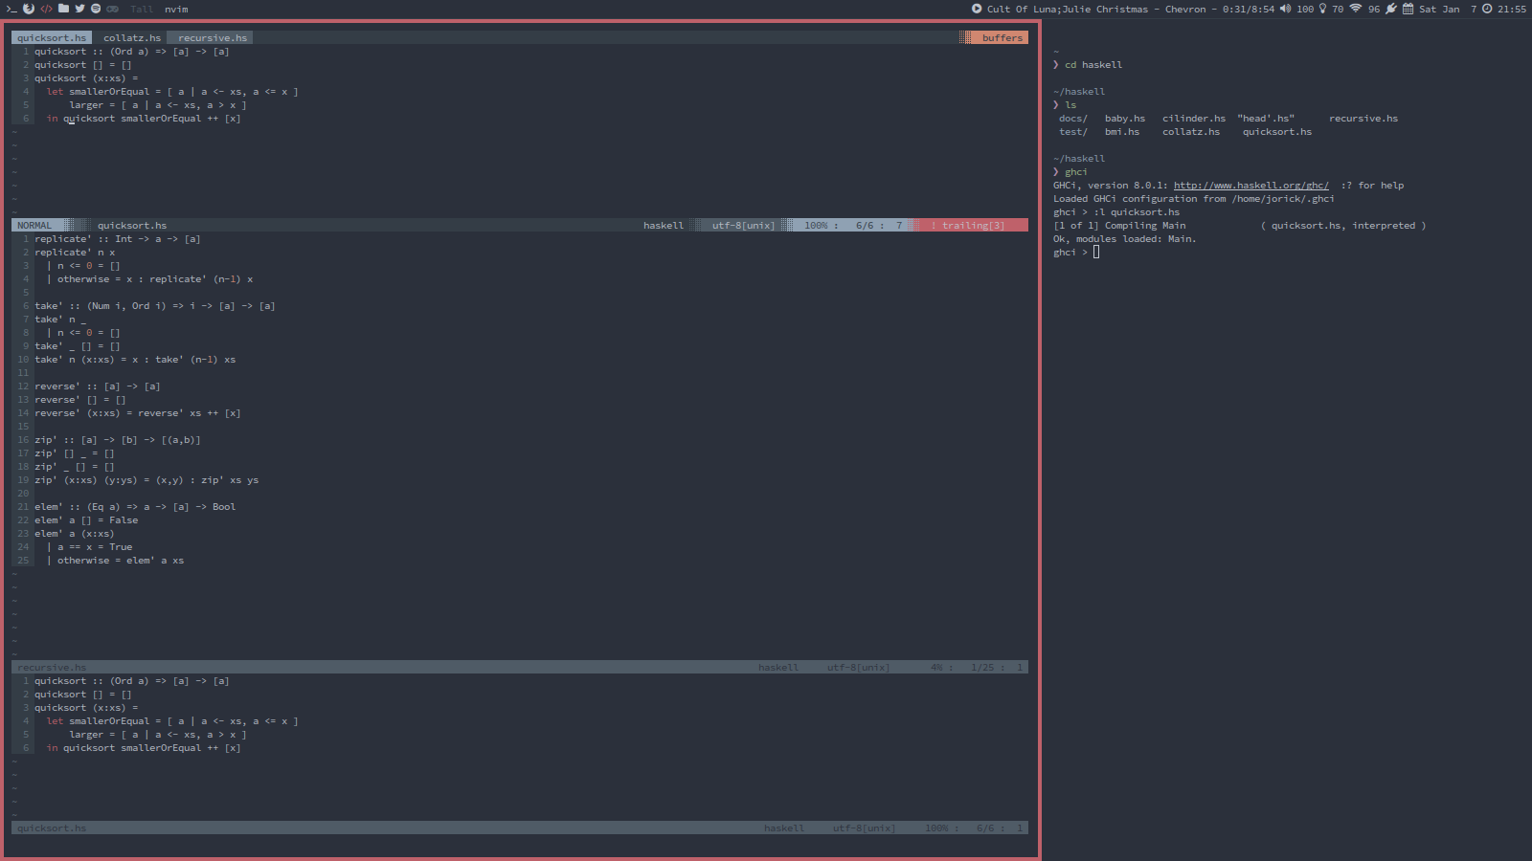Image resolution: width=1532 pixels, height=861 pixels.
Task: Click the brightness bulb icon
Action: click(x=1322, y=9)
